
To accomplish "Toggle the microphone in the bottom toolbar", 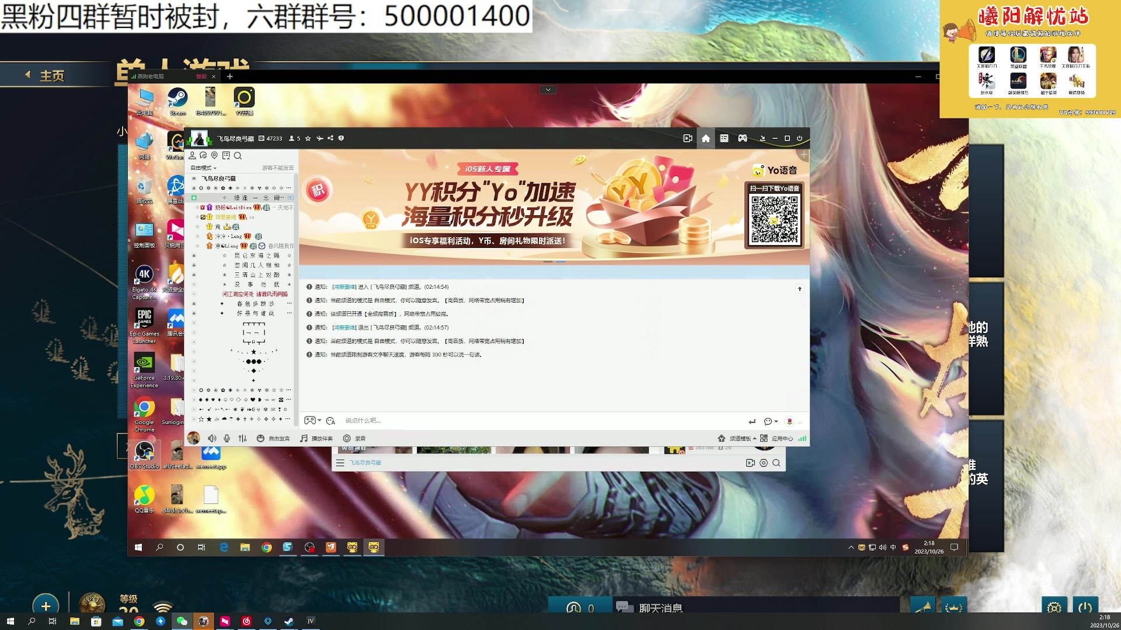I will tap(226, 438).
